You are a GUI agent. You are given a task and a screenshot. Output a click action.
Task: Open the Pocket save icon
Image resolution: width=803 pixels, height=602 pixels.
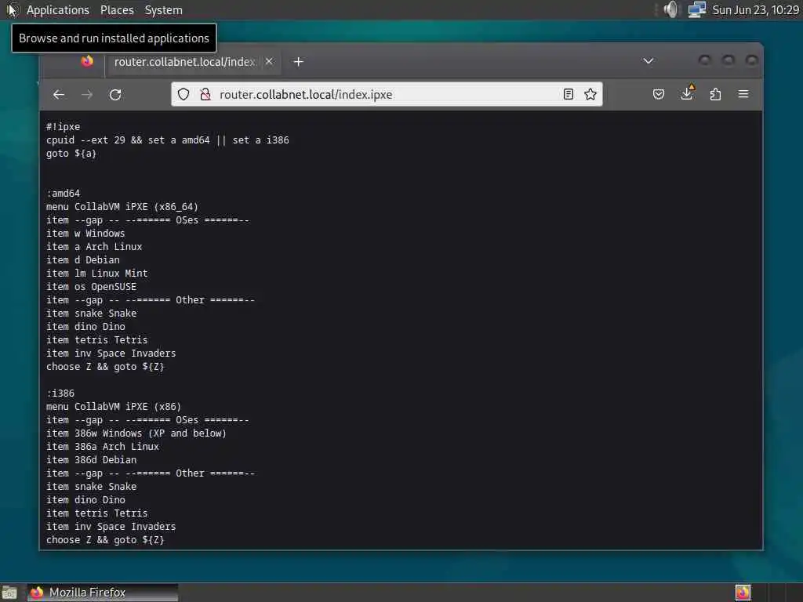(659, 94)
